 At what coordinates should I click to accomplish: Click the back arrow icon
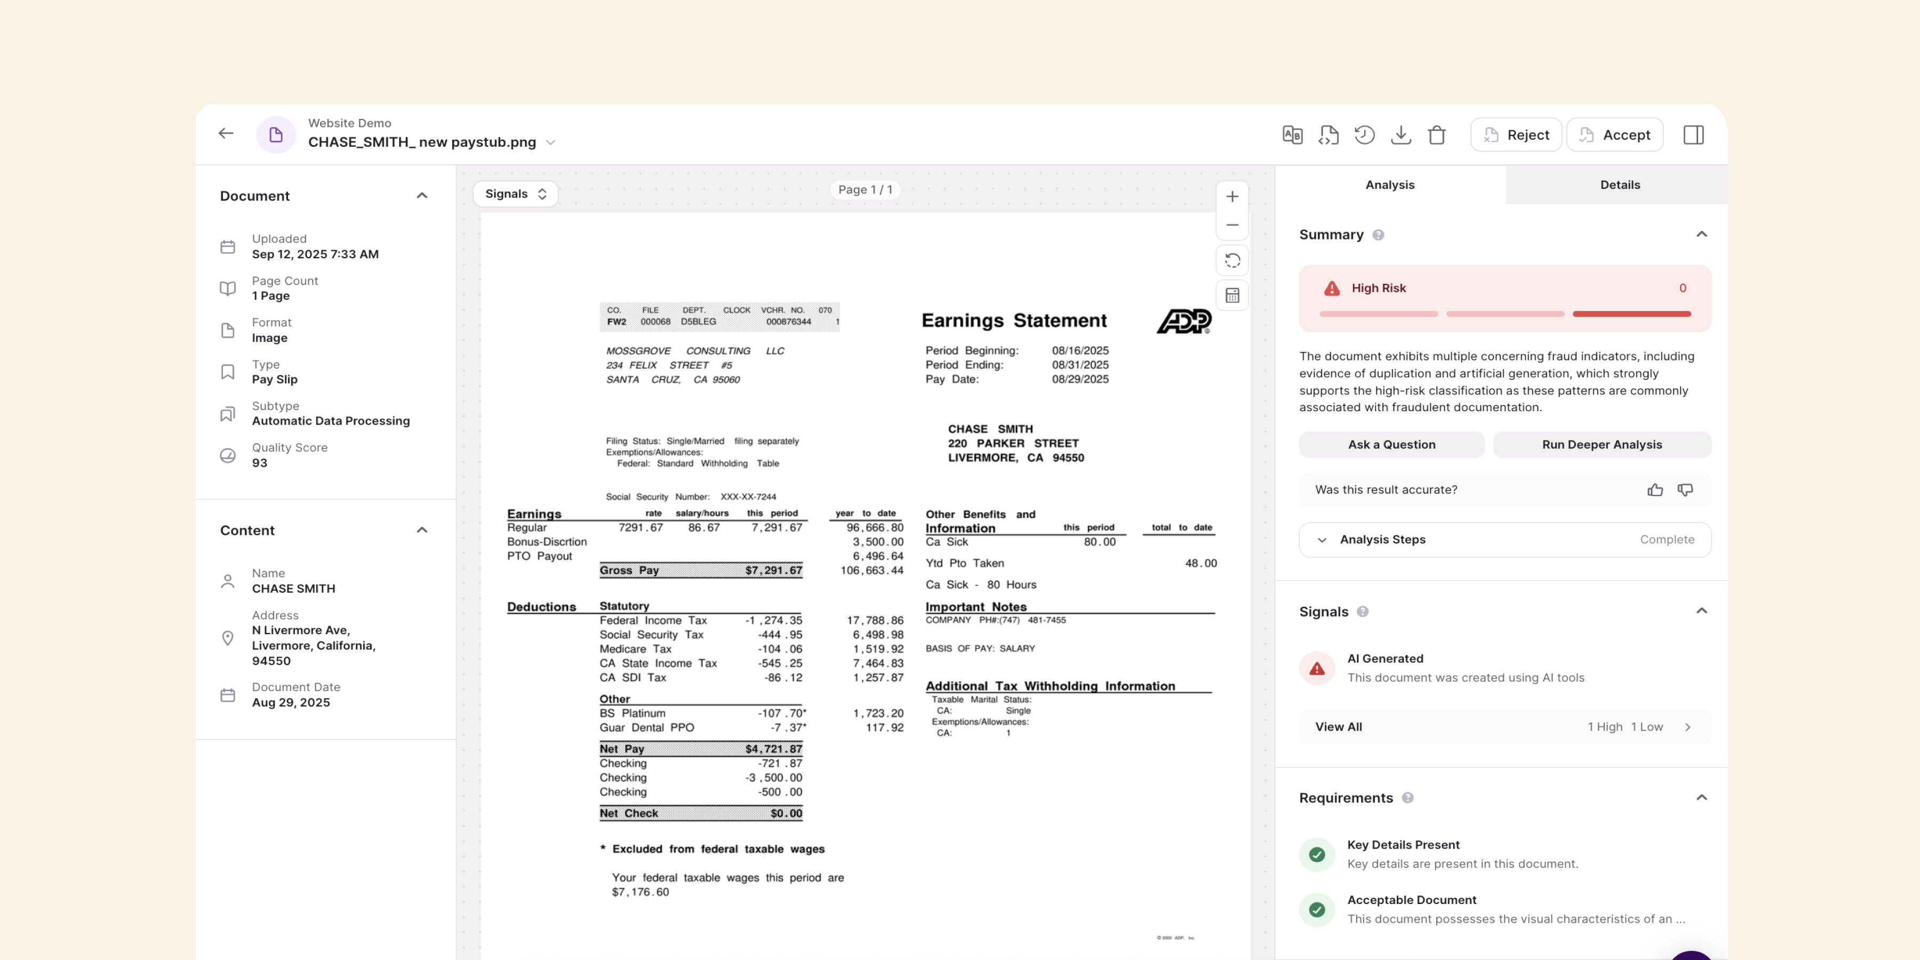coord(226,133)
